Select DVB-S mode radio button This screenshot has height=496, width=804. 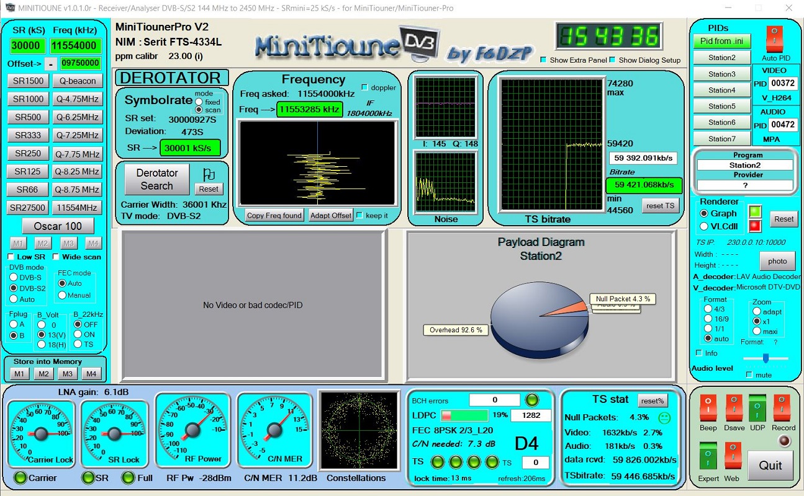14,278
